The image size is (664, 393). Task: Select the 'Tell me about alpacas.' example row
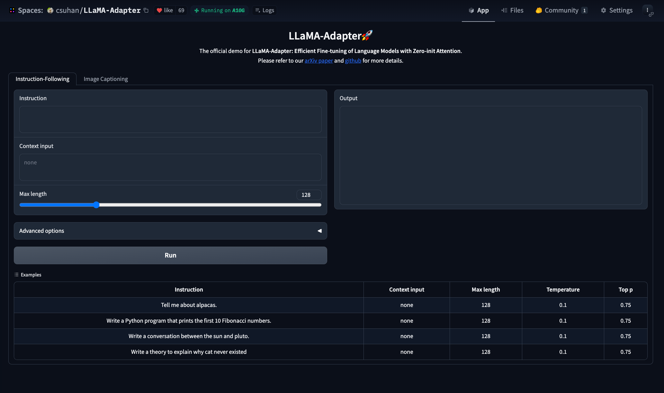(189, 305)
